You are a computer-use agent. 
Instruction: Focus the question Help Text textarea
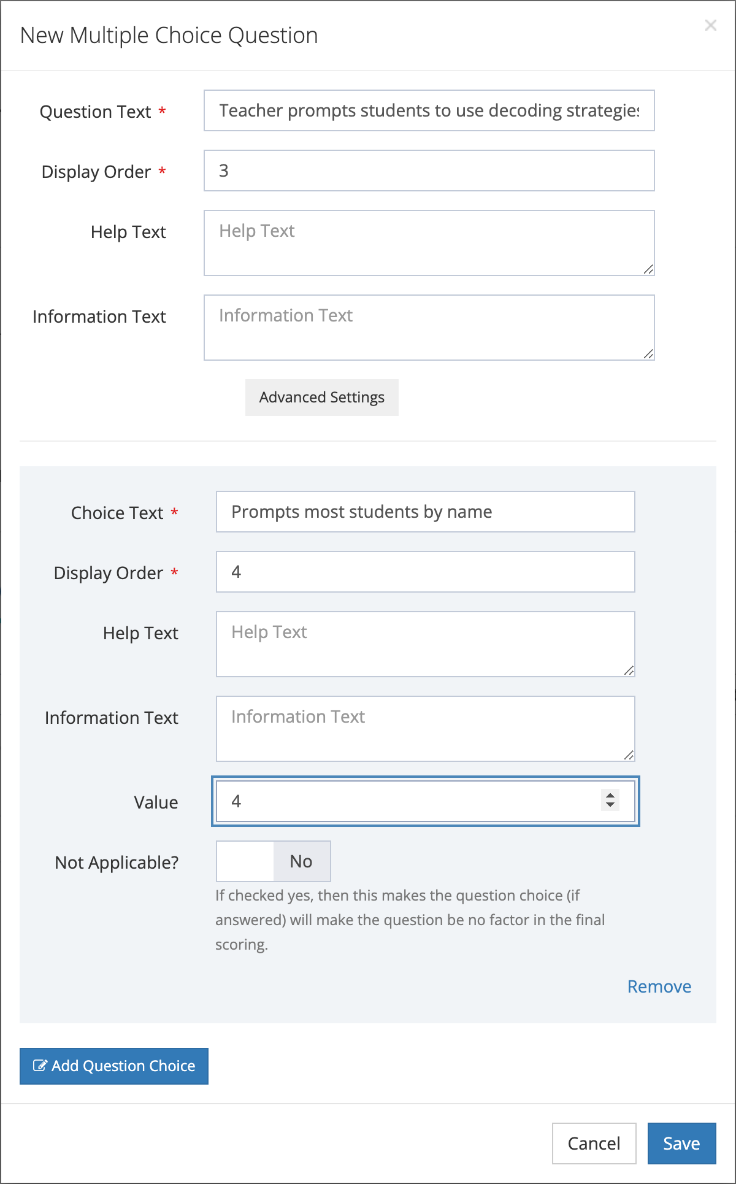429,243
